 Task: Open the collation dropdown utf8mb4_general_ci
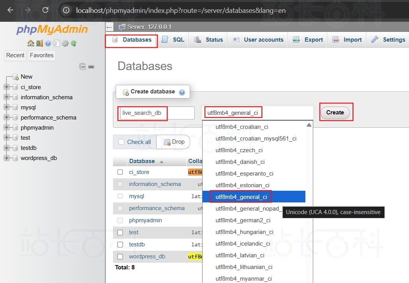pos(258,113)
